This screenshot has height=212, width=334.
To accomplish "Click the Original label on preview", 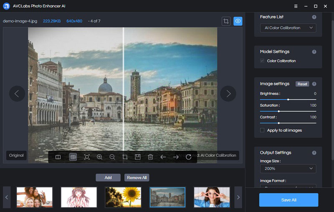I will click(x=16, y=155).
